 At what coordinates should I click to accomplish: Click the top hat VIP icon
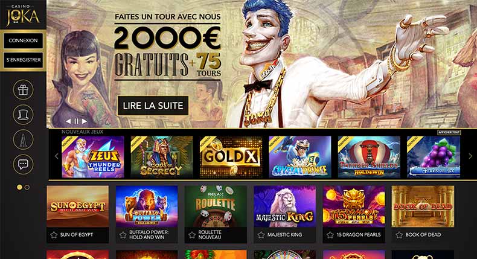pos(23,115)
